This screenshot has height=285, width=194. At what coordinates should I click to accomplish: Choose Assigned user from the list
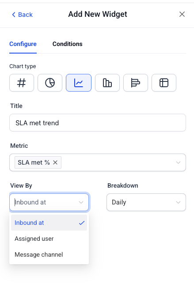point(49,239)
